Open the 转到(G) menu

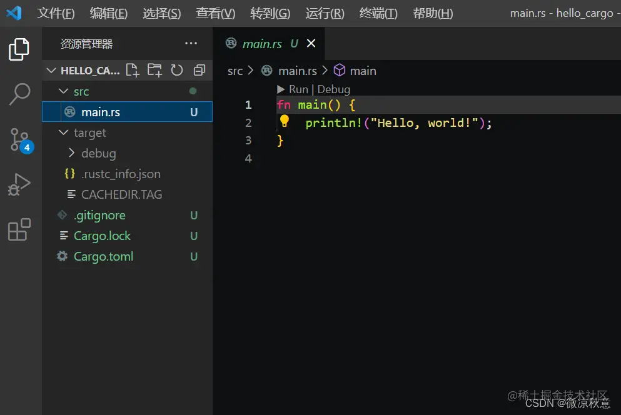pos(270,13)
